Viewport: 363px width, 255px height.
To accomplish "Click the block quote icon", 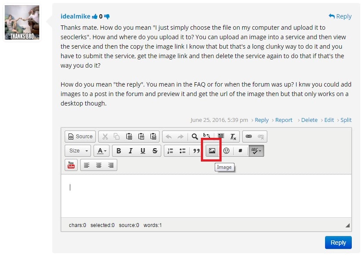I will [x=196, y=151].
